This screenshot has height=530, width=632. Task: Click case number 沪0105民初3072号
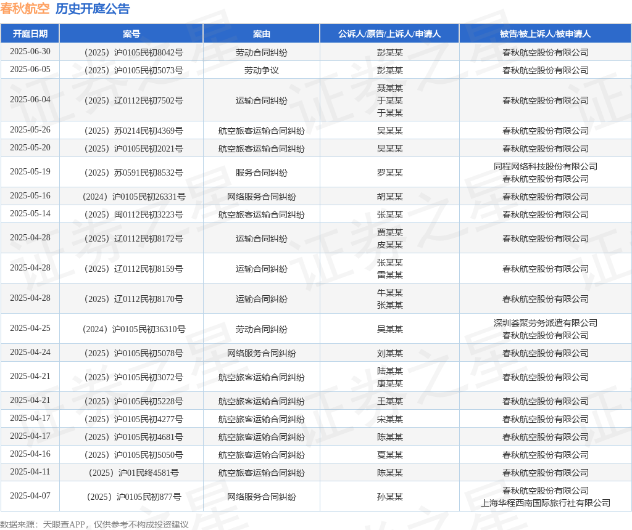click(x=133, y=377)
